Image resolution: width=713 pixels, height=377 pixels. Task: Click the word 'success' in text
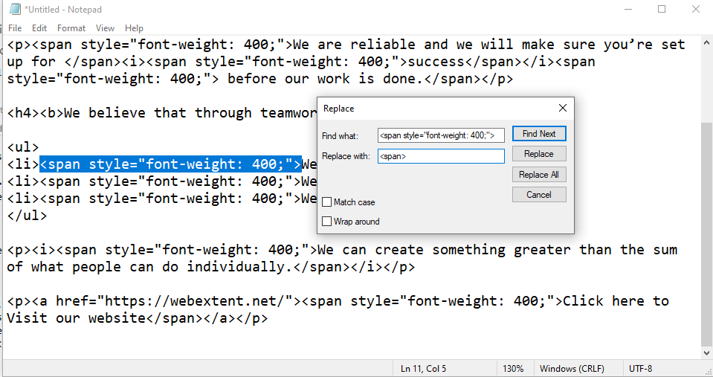437,62
